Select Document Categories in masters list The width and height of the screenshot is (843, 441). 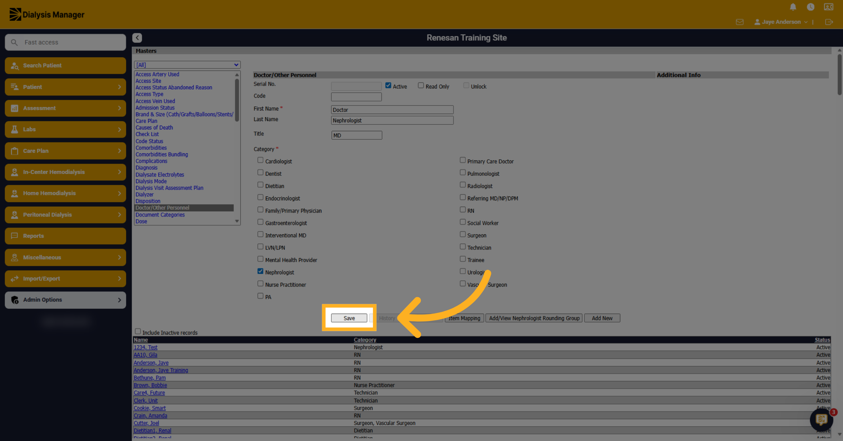tap(160, 215)
